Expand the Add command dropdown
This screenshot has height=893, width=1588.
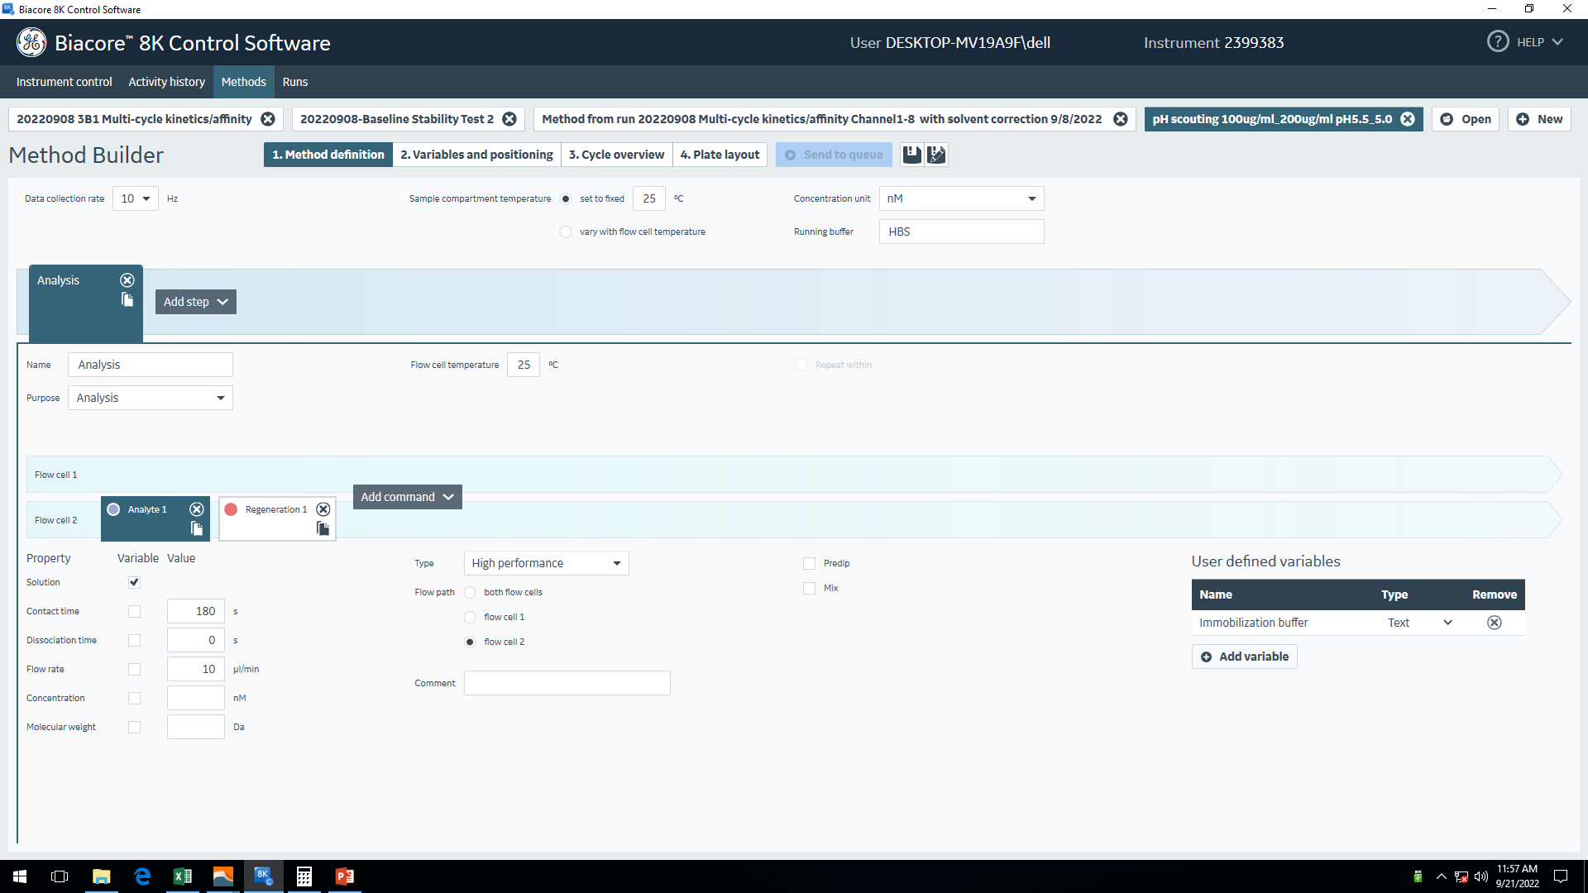pos(407,497)
